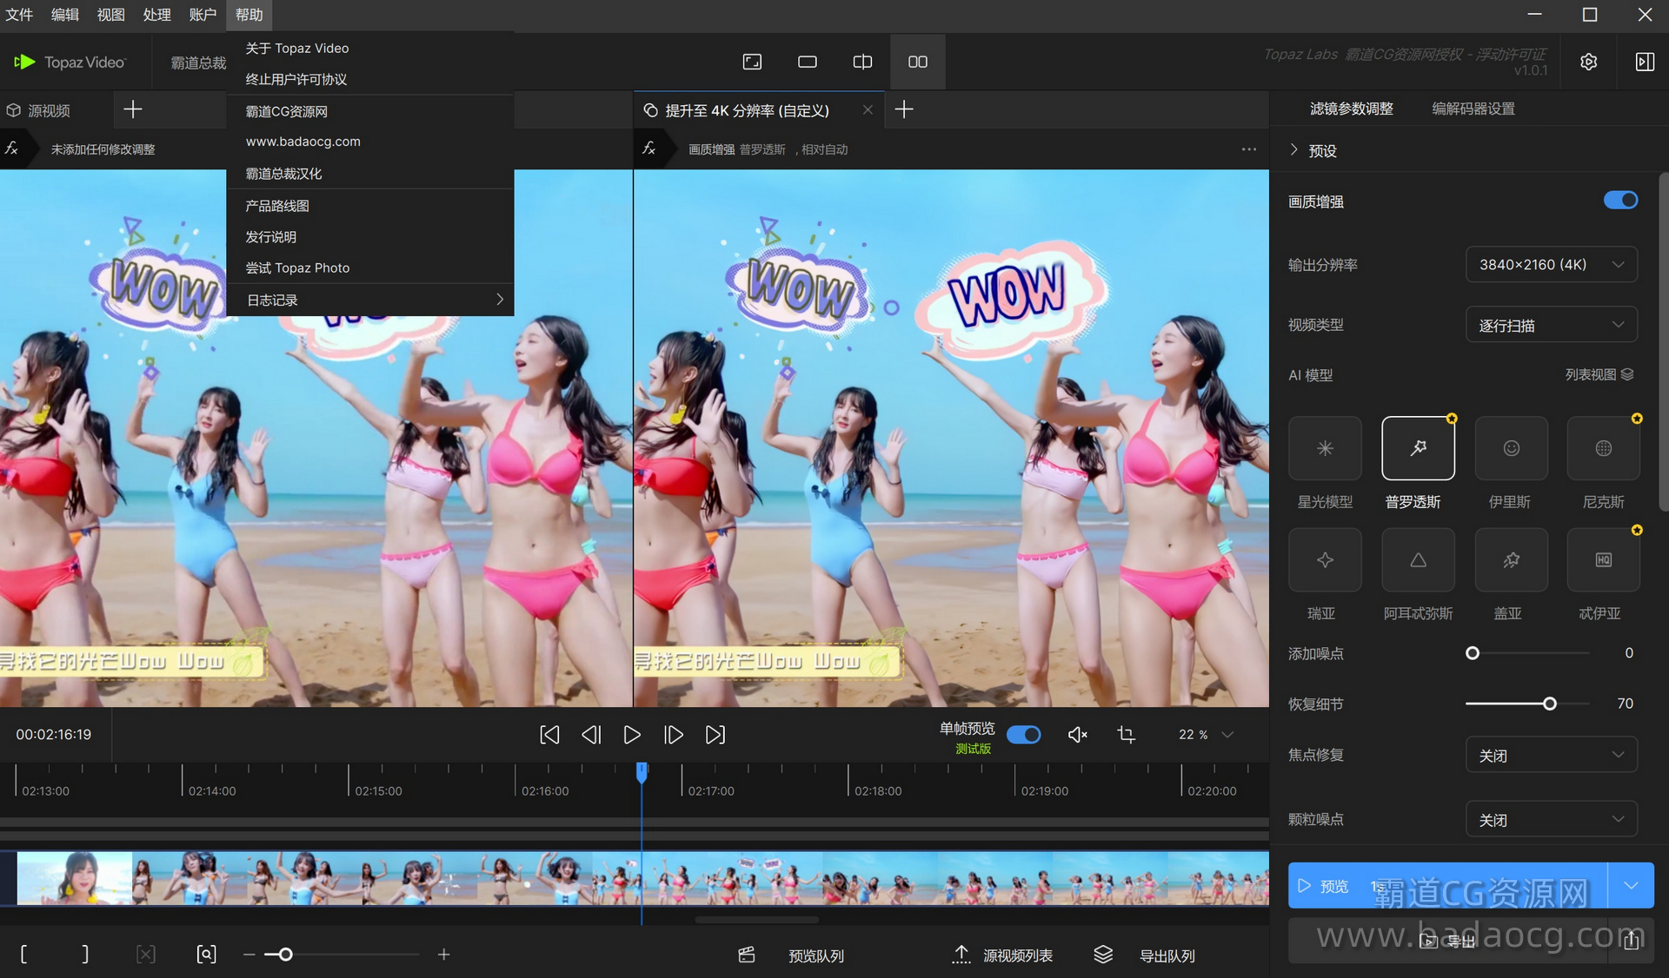Toggle the 画质增强 switch off
This screenshot has height=978, width=1669.
click(1620, 201)
